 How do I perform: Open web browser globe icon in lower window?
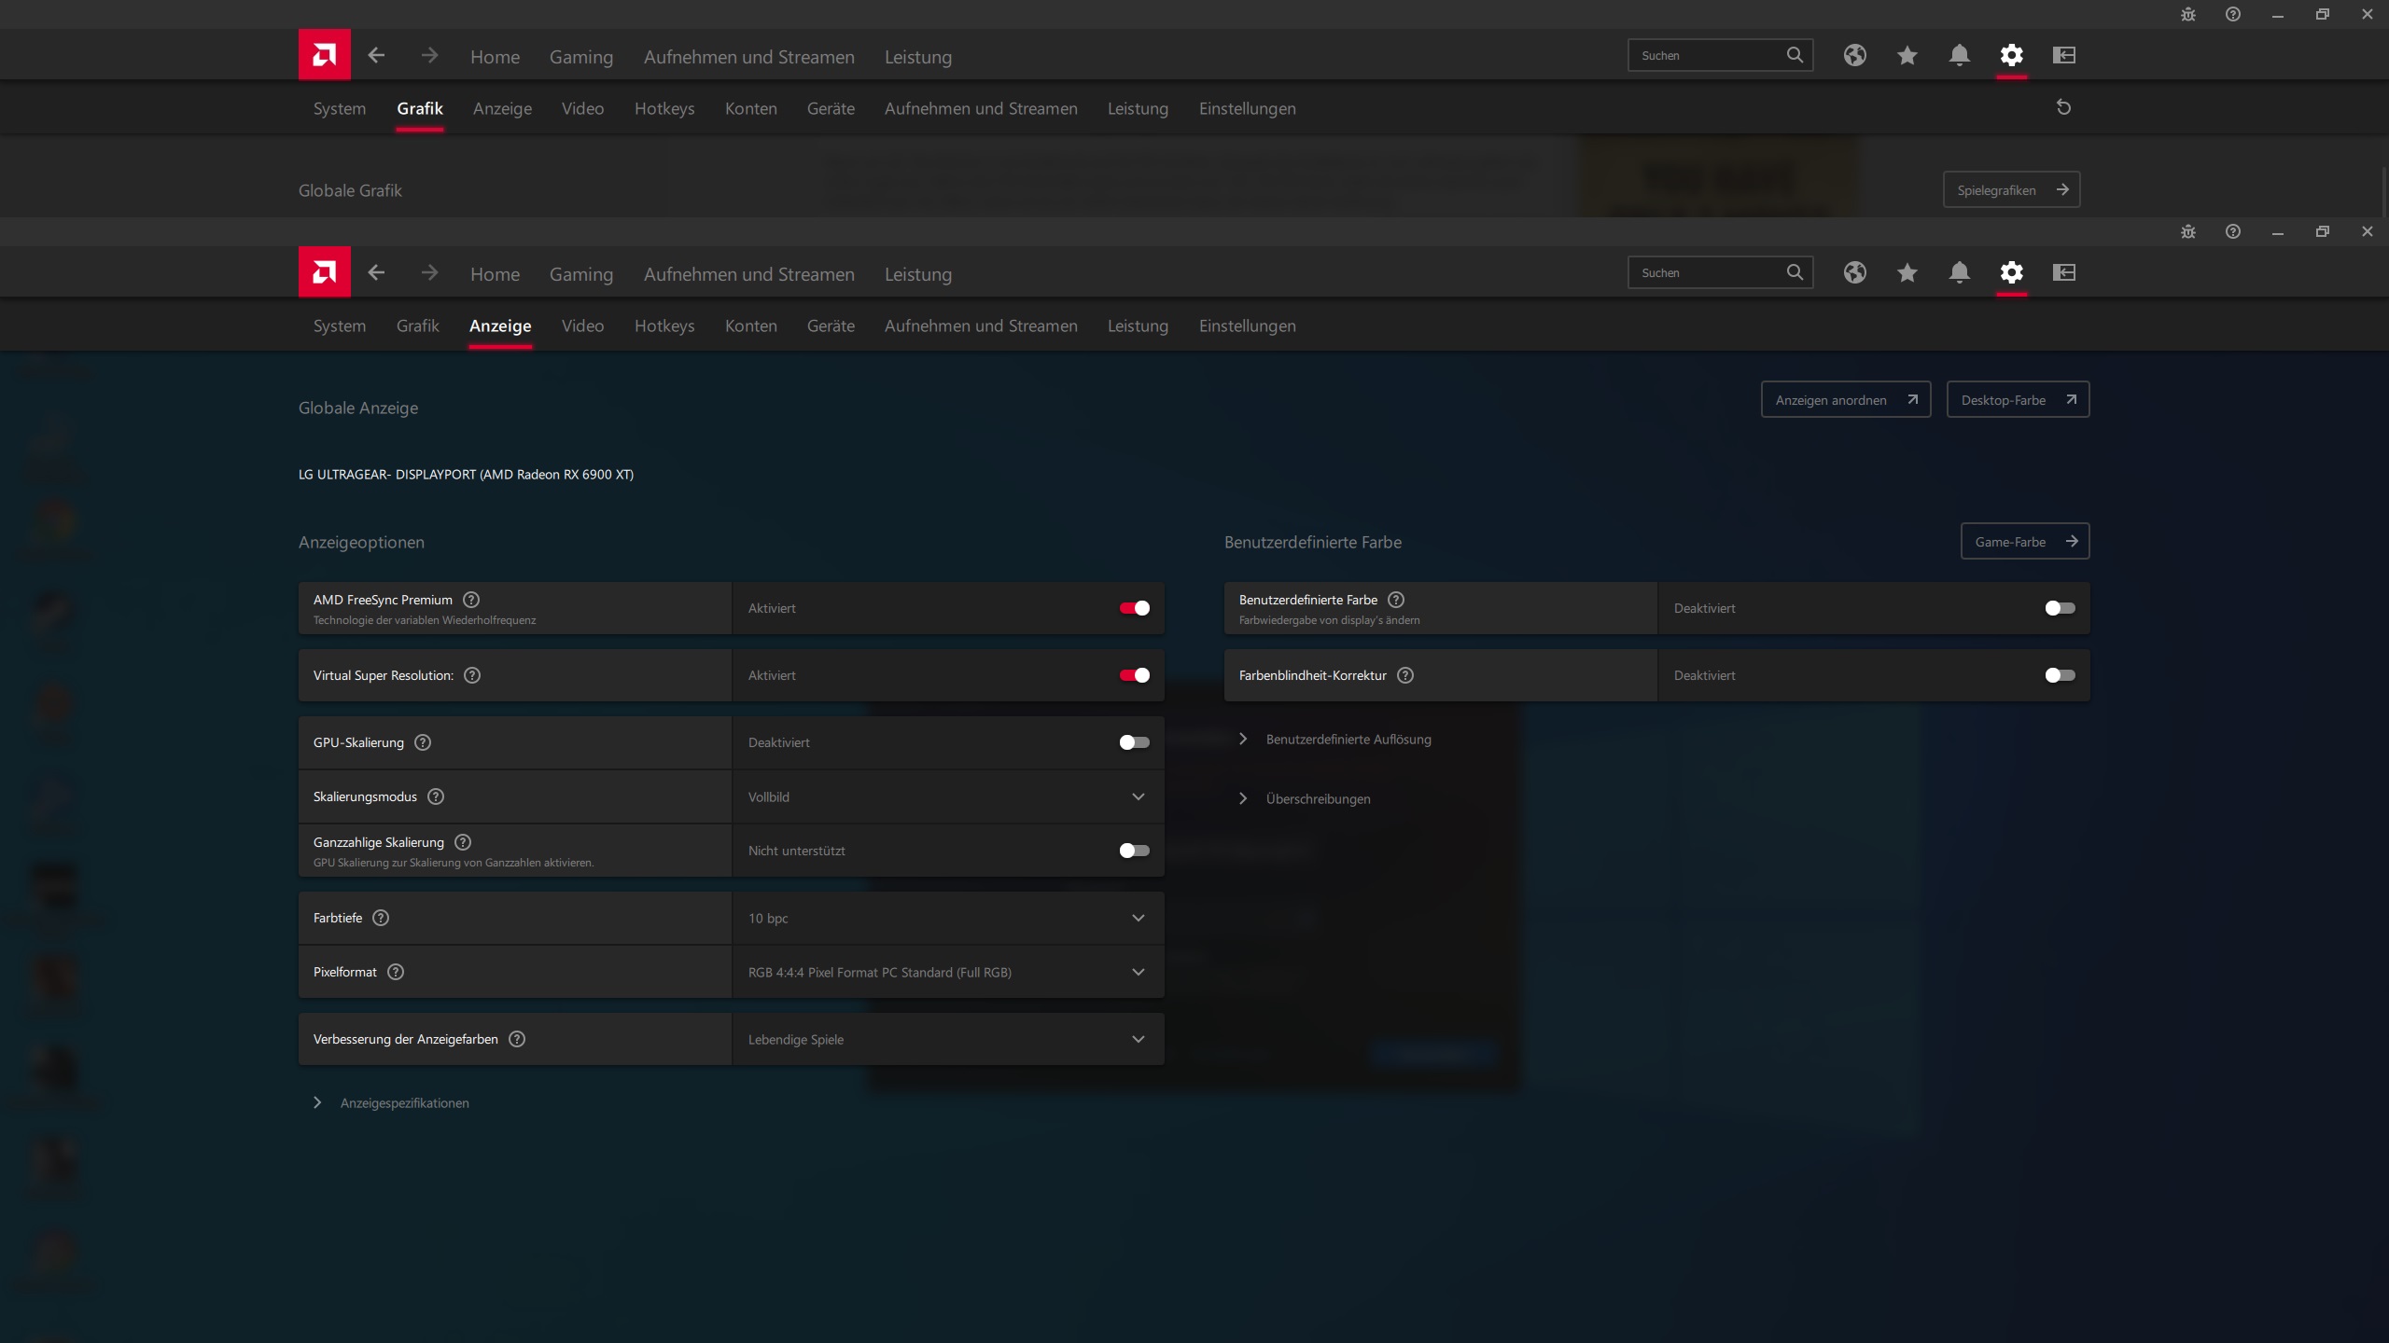[1854, 272]
